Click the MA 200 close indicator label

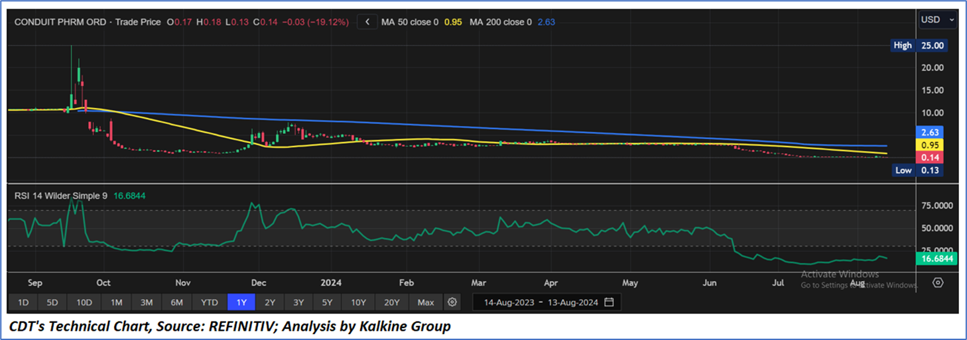(500, 22)
